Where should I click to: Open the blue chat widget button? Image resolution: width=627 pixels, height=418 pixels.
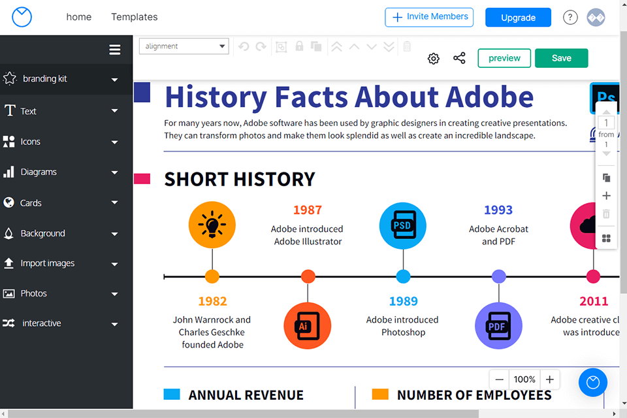pos(592,382)
